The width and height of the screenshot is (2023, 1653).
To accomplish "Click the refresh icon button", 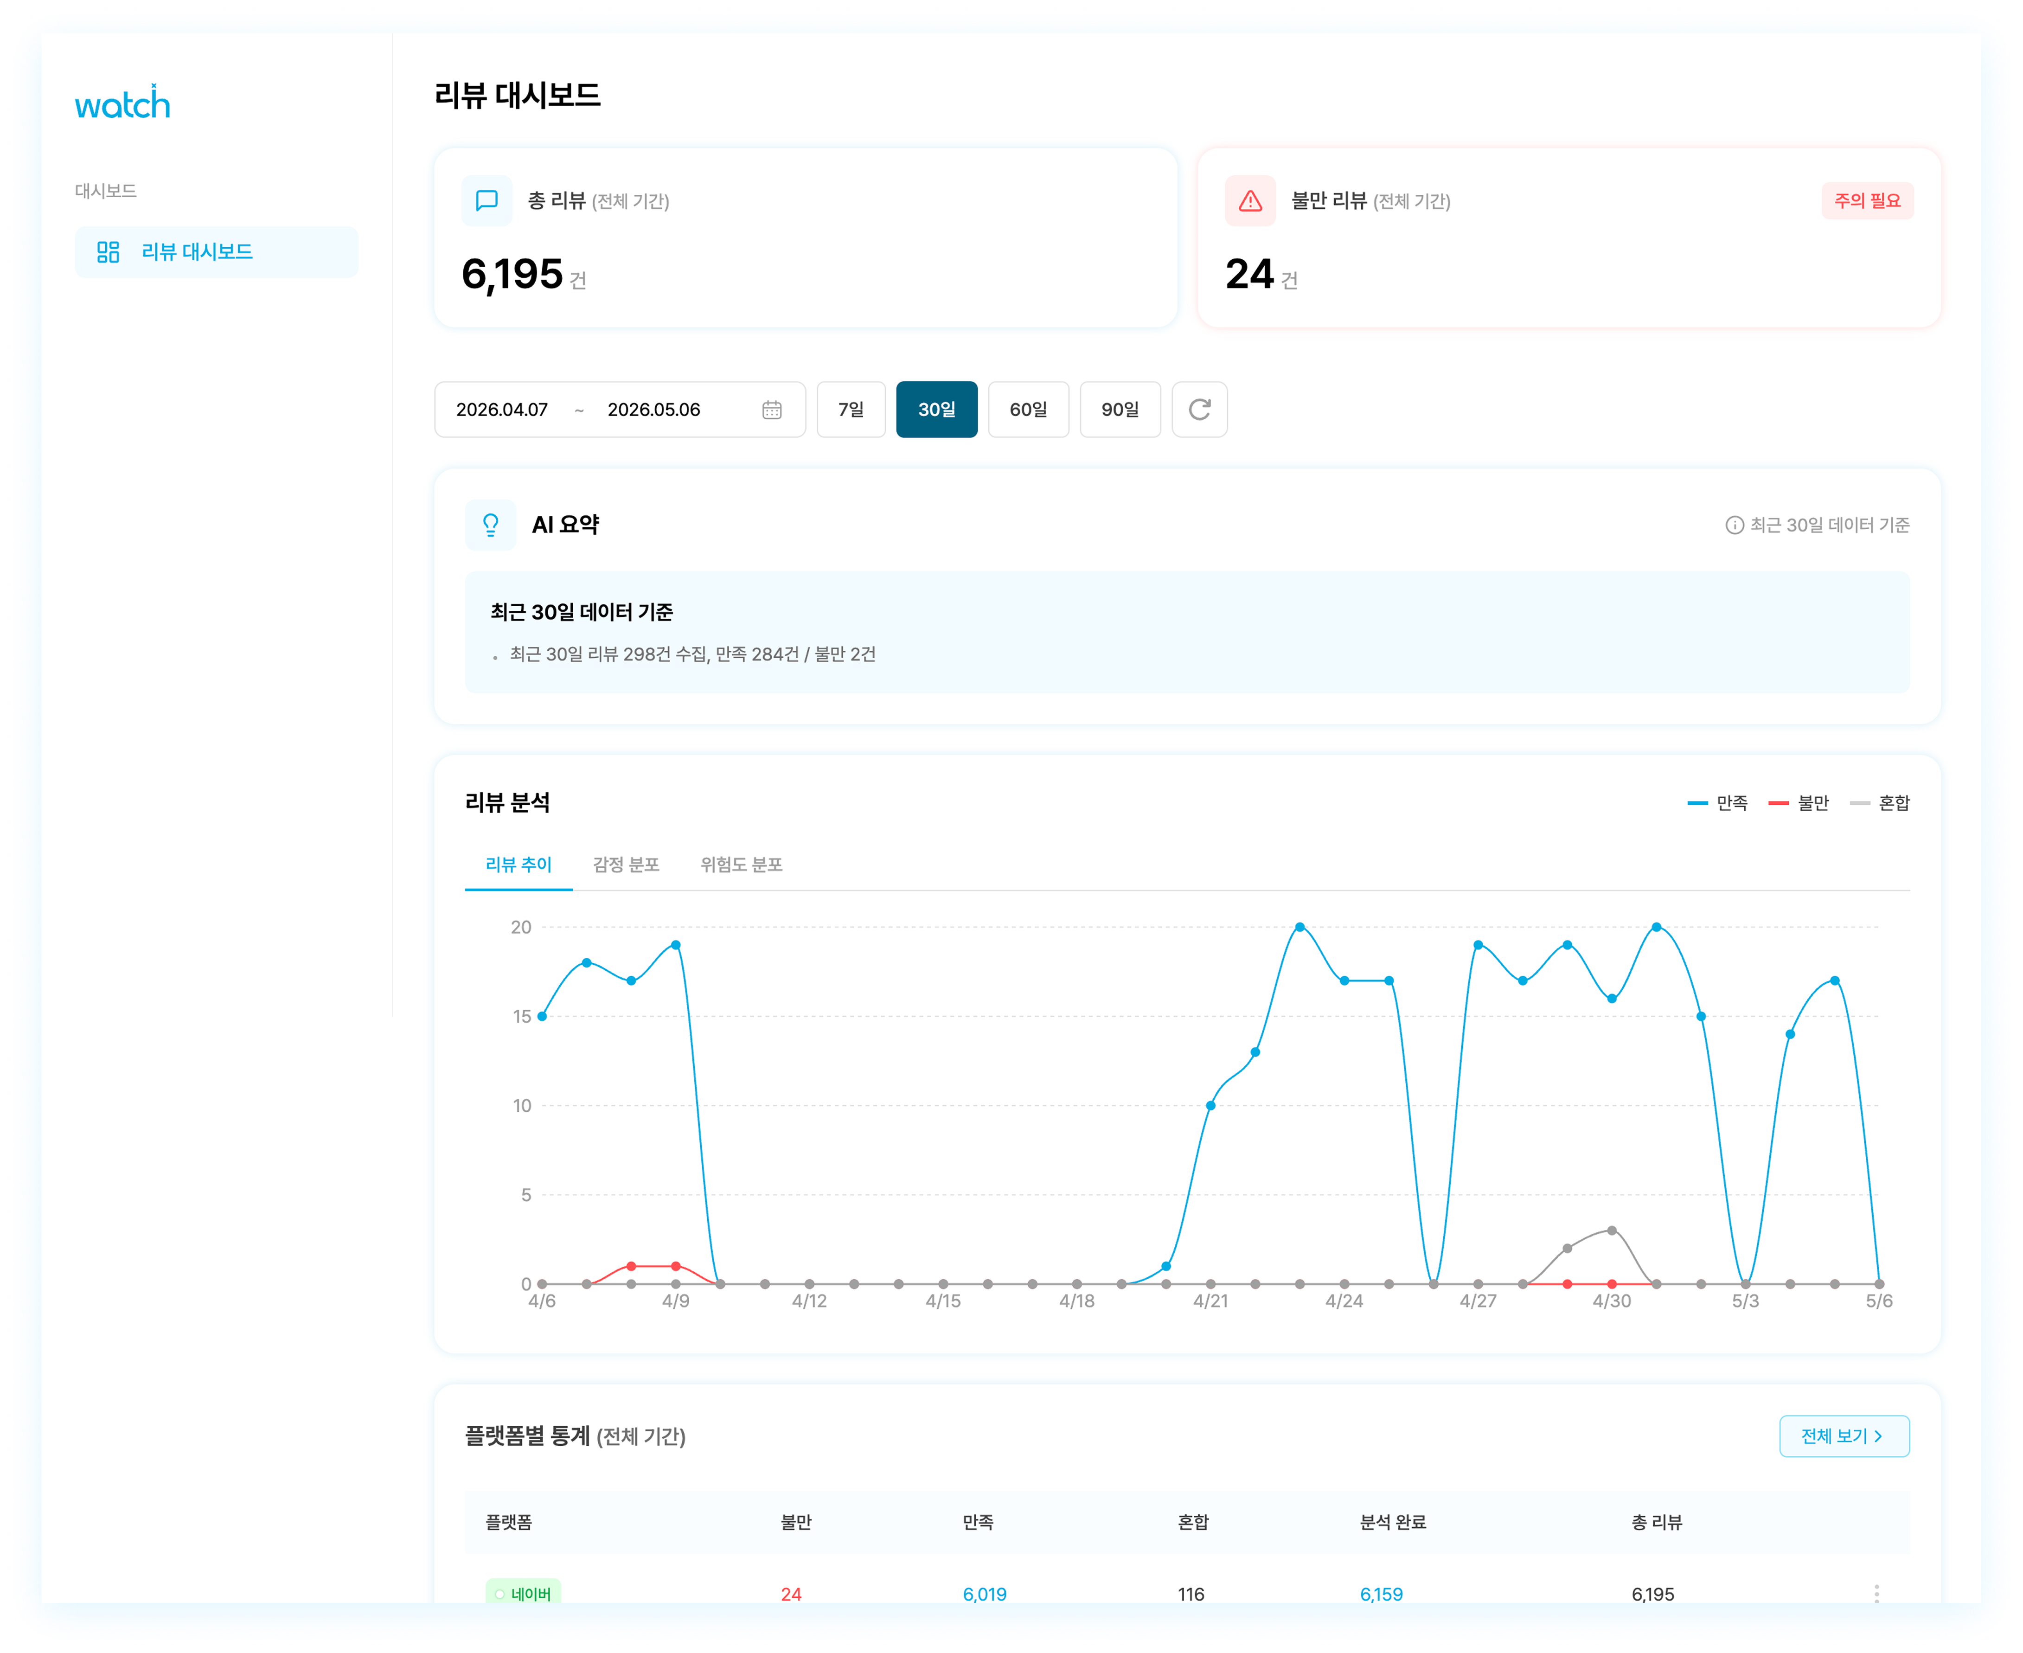I will click(x=1198, y=410).
